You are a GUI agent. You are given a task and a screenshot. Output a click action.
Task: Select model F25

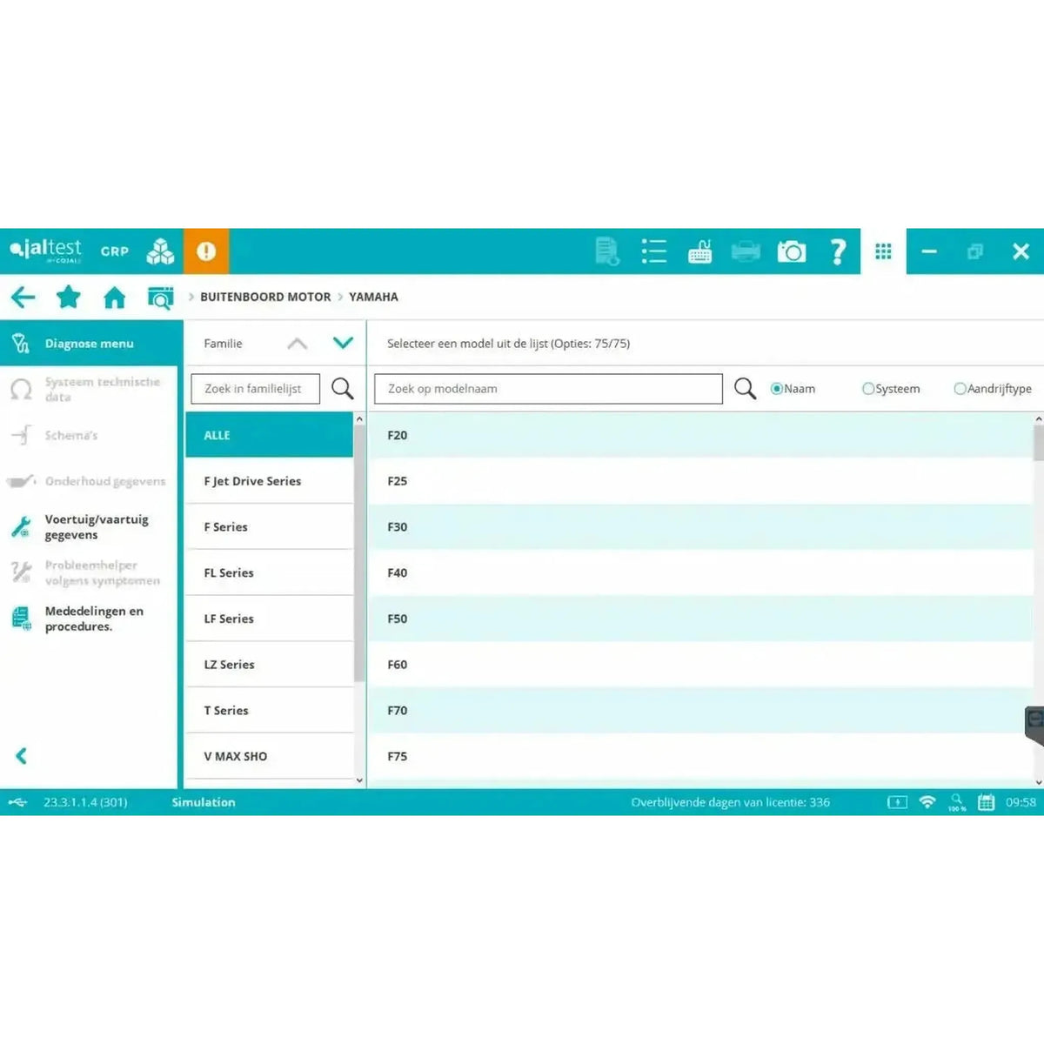pyautogui.click(x=700, y=481)
